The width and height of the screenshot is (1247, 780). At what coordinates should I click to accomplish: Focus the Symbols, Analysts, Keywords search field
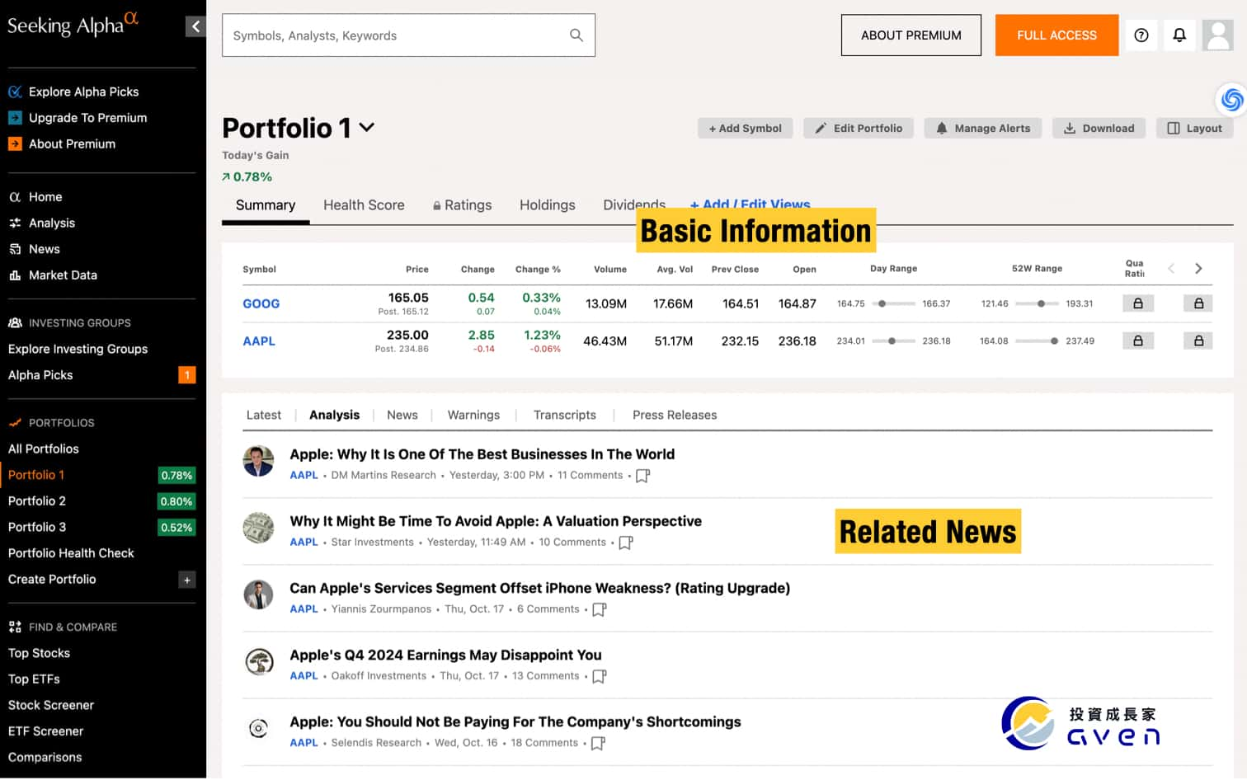[408, 35]
